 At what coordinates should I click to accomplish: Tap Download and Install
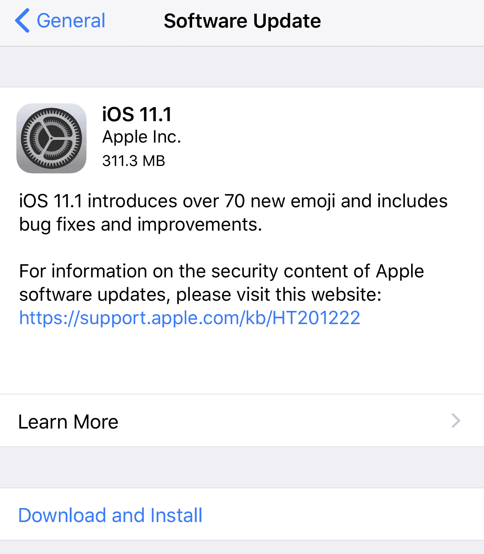coord(110,515)
